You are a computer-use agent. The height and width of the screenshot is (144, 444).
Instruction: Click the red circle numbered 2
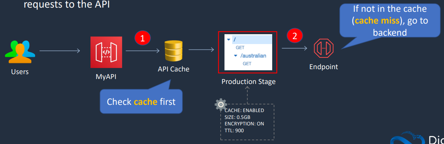click(295, 36)
